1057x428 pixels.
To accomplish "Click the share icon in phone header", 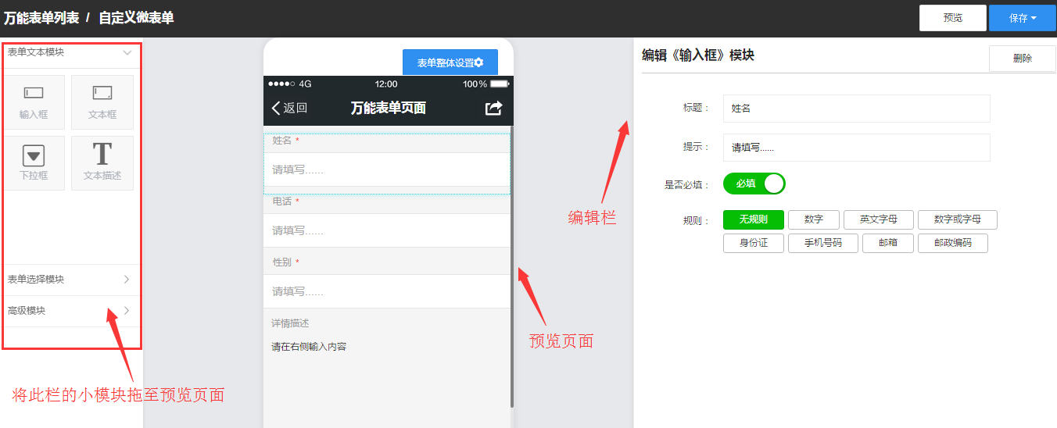I will pos(493,109).
